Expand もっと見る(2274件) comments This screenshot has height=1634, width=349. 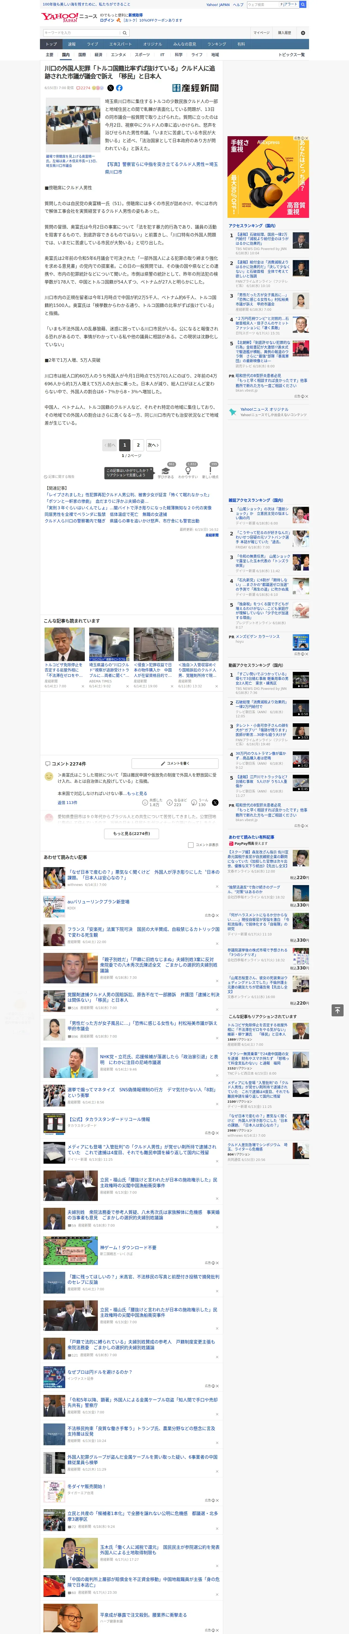pos(131,834)
